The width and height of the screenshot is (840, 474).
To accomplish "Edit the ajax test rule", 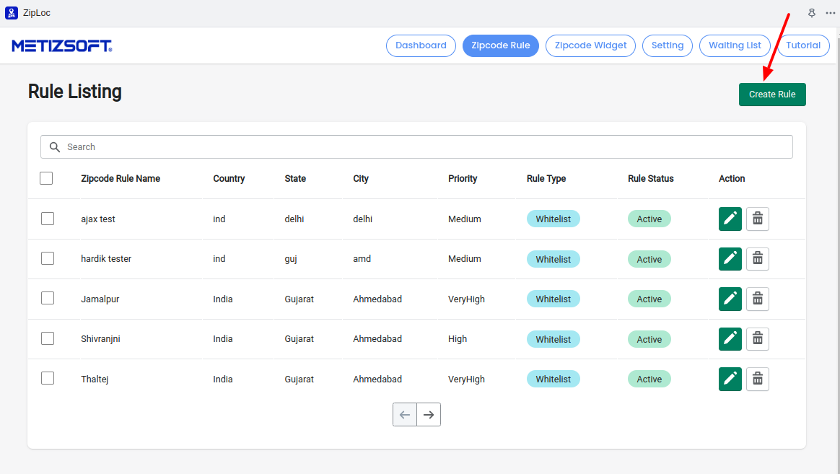I will coord(730,219).
